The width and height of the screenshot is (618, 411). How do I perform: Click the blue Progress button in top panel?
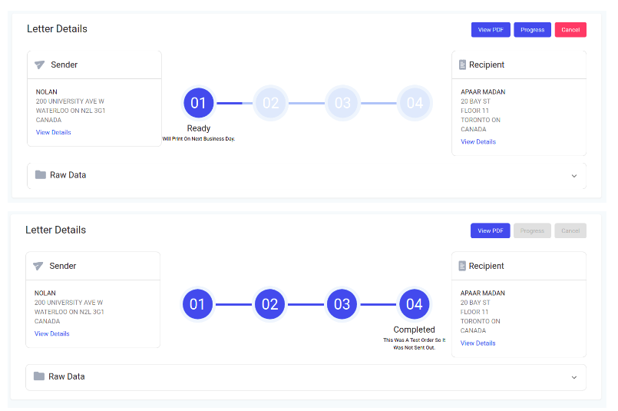pyautogui.click(x=532, y=30)
